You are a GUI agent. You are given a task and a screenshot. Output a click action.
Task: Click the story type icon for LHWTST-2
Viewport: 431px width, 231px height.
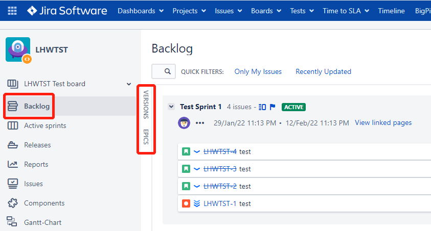point(186,186)
